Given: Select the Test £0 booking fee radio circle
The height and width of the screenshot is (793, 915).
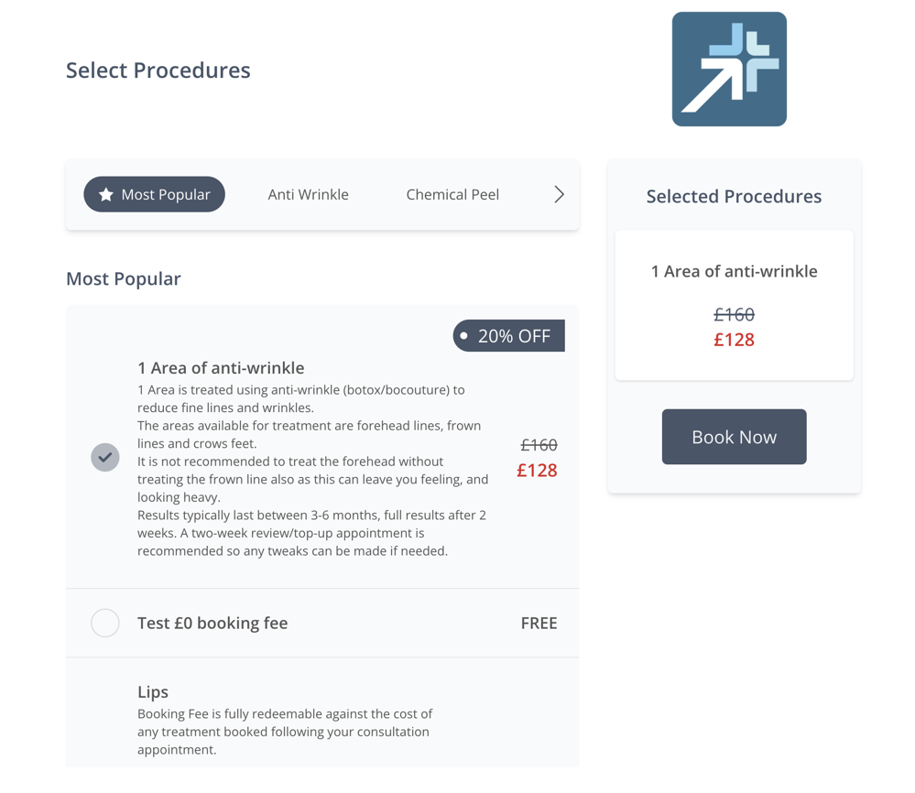Looking at the screenshot, I should pos(105,623).
